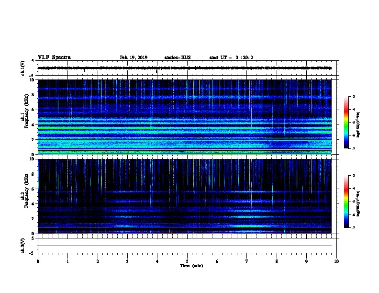This screenshot has width=379, height=293.
Task: Click the time axis tick label "2"
Action: point(98,261)
